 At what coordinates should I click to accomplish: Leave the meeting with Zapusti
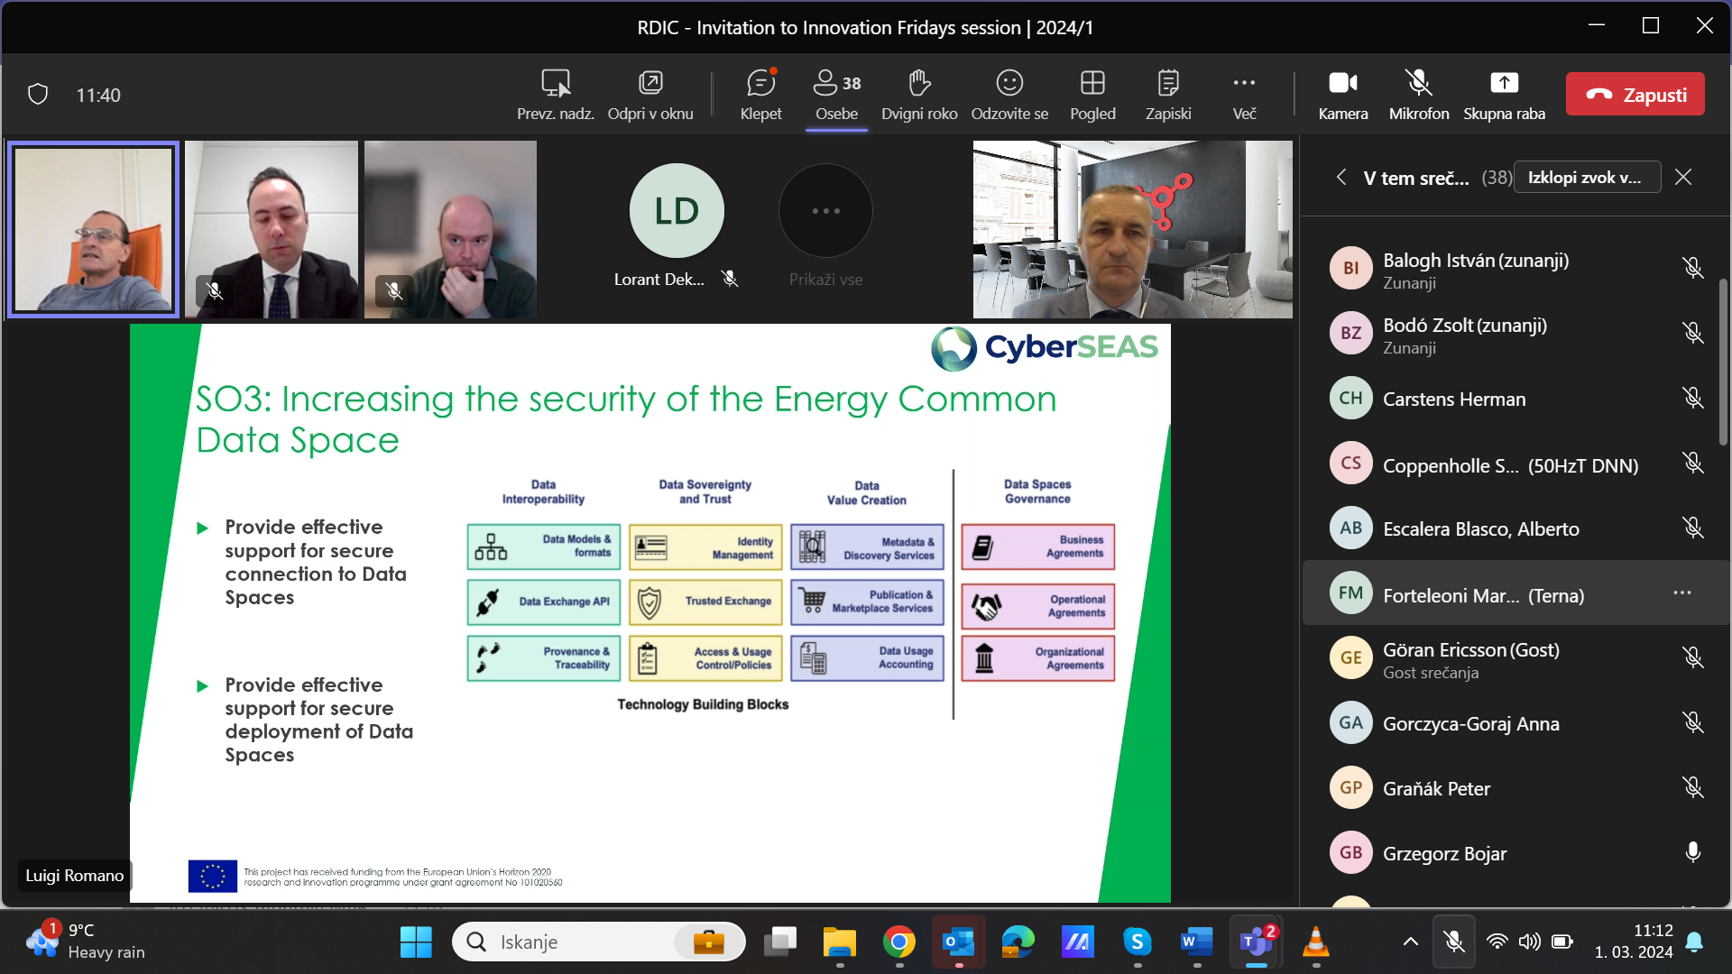pos(1635,94)
